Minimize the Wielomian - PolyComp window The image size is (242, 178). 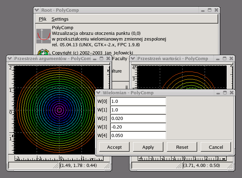coord(218,93)
